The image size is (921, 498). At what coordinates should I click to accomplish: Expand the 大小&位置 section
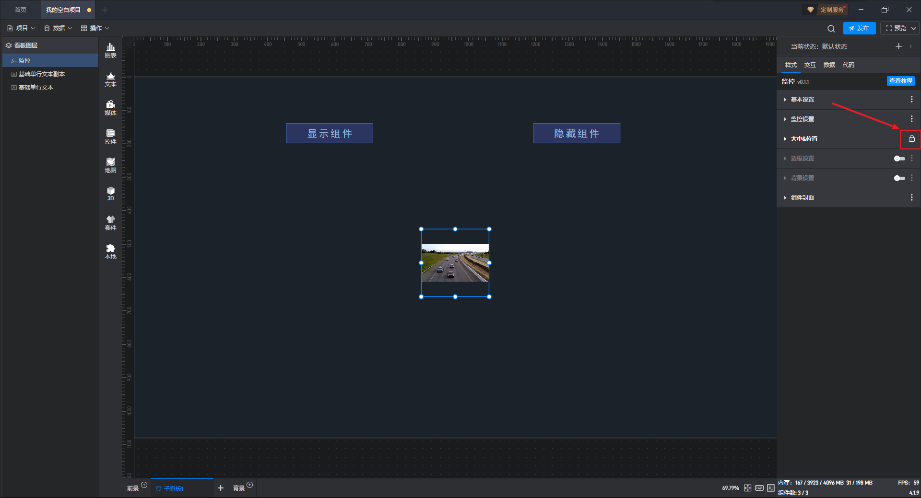785,139
